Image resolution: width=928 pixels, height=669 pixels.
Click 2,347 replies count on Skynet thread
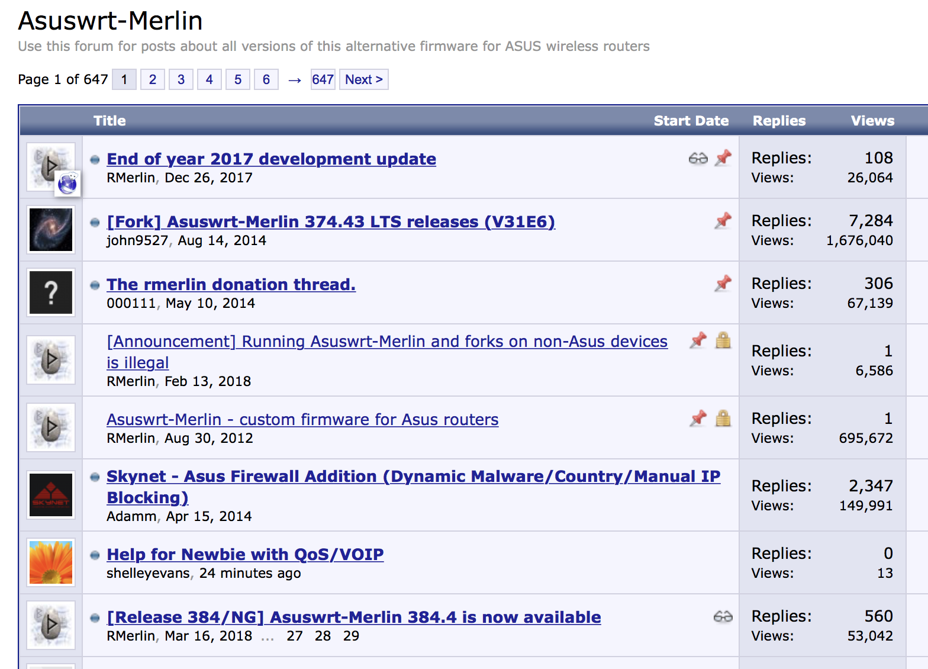(871, 486)
